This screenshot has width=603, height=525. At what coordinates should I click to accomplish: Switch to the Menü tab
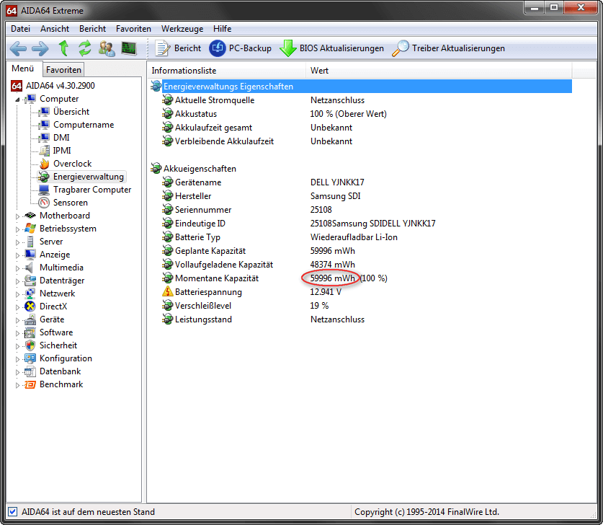pyautogui.click(x=22, y=69)
